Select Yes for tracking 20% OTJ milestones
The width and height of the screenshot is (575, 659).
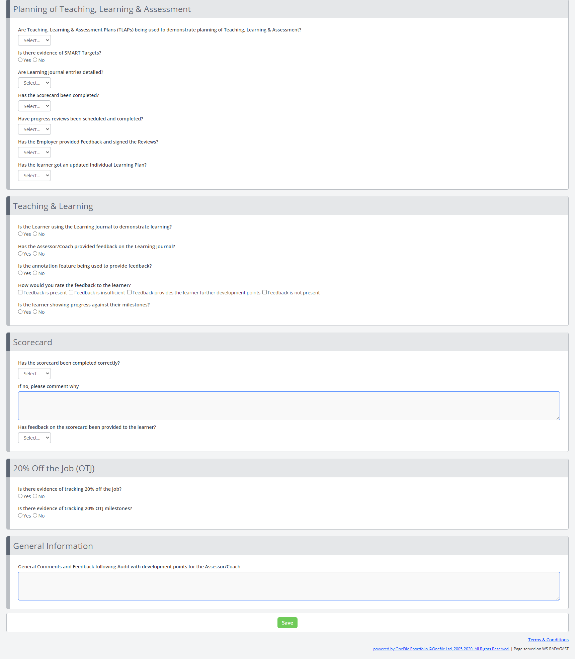[x=20, y=515]
